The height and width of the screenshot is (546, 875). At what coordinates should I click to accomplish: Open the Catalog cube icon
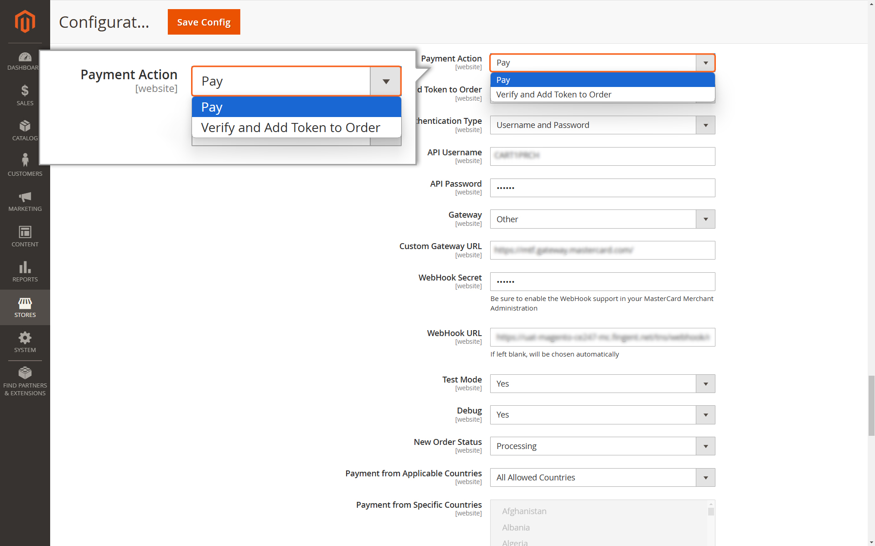25,126
